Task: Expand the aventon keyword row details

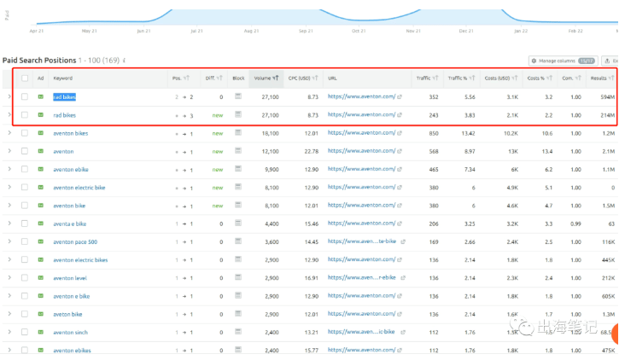Action: point(9,151)
